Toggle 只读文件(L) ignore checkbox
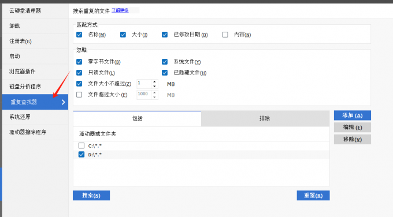This screenshot has height=217, width=393. coord(79,73)
